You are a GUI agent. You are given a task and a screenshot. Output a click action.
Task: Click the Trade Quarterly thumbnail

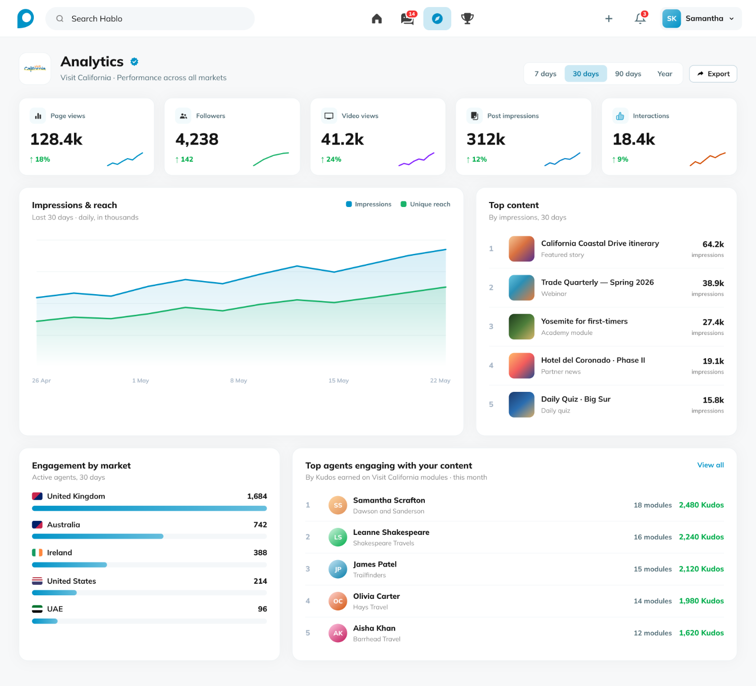click(521, 288)
